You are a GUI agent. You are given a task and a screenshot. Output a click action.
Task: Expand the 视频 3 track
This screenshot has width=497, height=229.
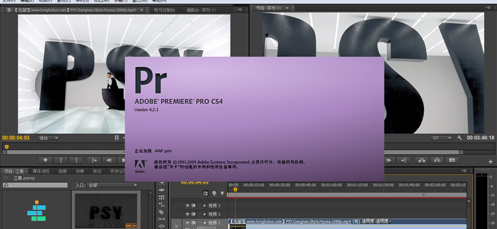pyautogui.click(x=205, y=206)
